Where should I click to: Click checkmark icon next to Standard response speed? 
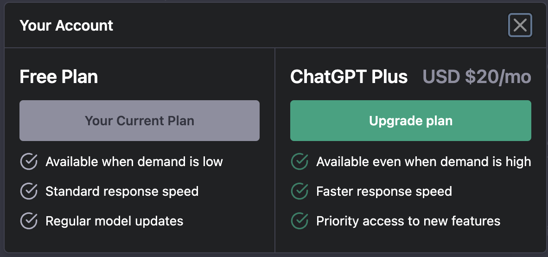pyautogui.click(x=29, y=191)
